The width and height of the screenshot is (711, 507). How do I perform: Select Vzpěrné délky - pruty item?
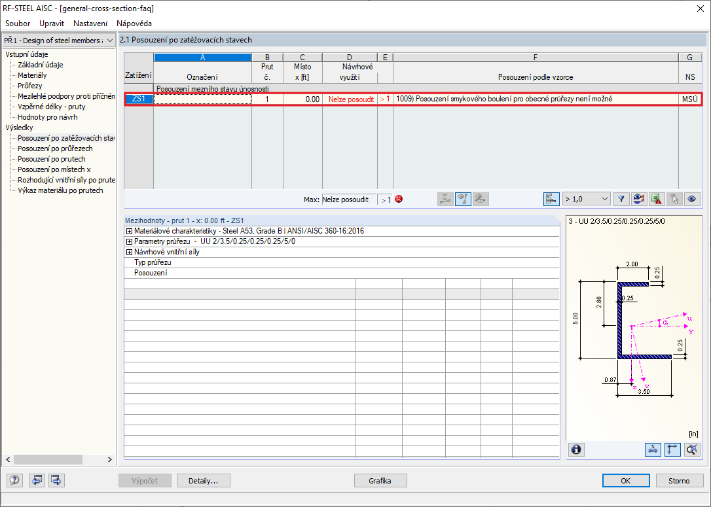coord(52,107)
